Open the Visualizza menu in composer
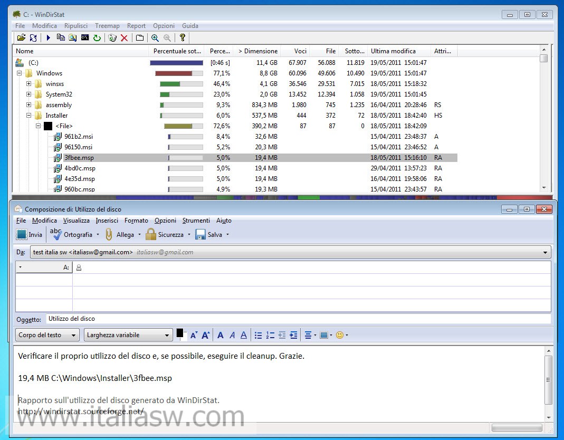The image size is (564, 440). (77, 221)
